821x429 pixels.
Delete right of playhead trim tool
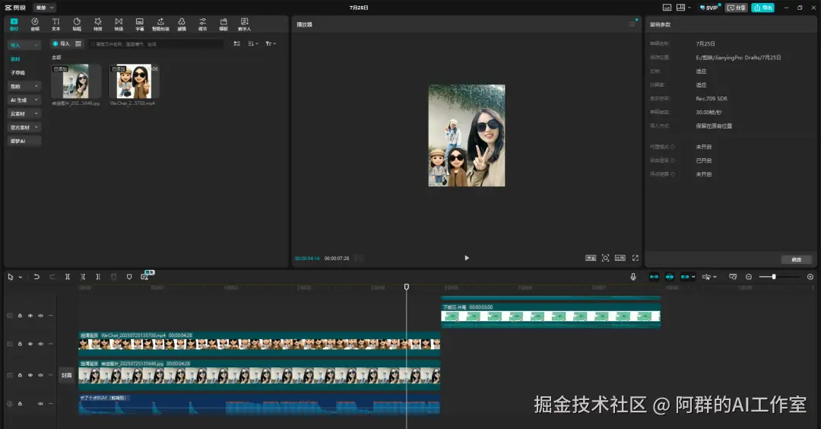pyautogui.click(x=98, y=277)
